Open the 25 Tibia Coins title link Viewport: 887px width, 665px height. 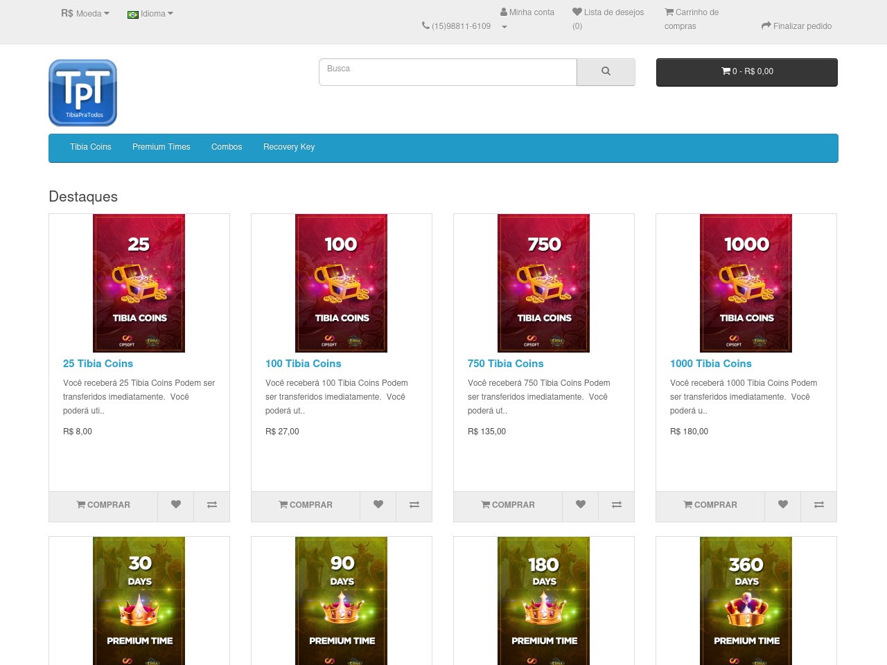98,364
